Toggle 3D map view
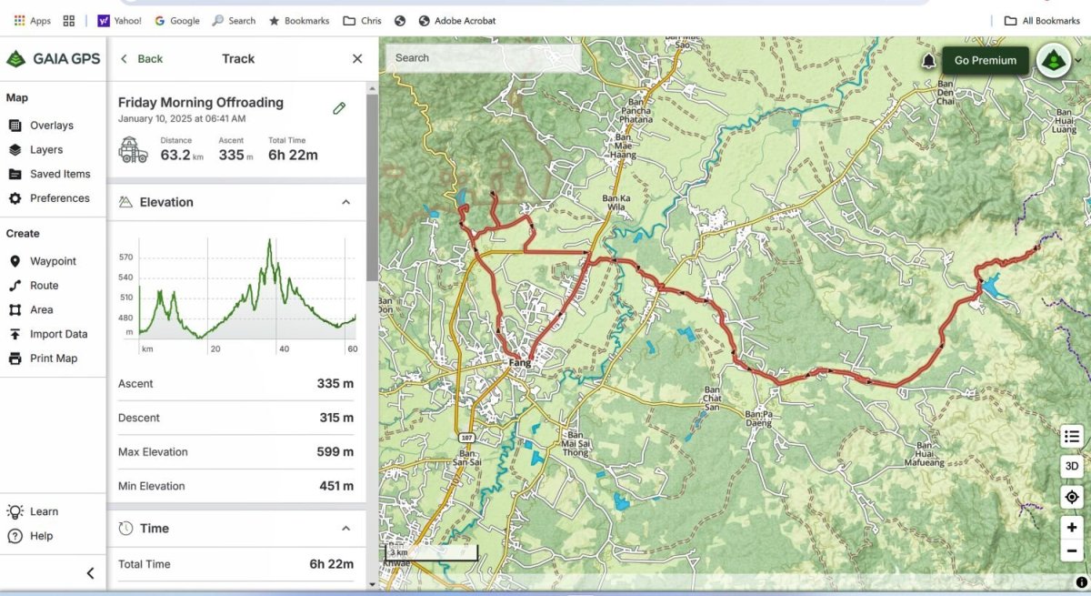 (x=1072, y=467)
